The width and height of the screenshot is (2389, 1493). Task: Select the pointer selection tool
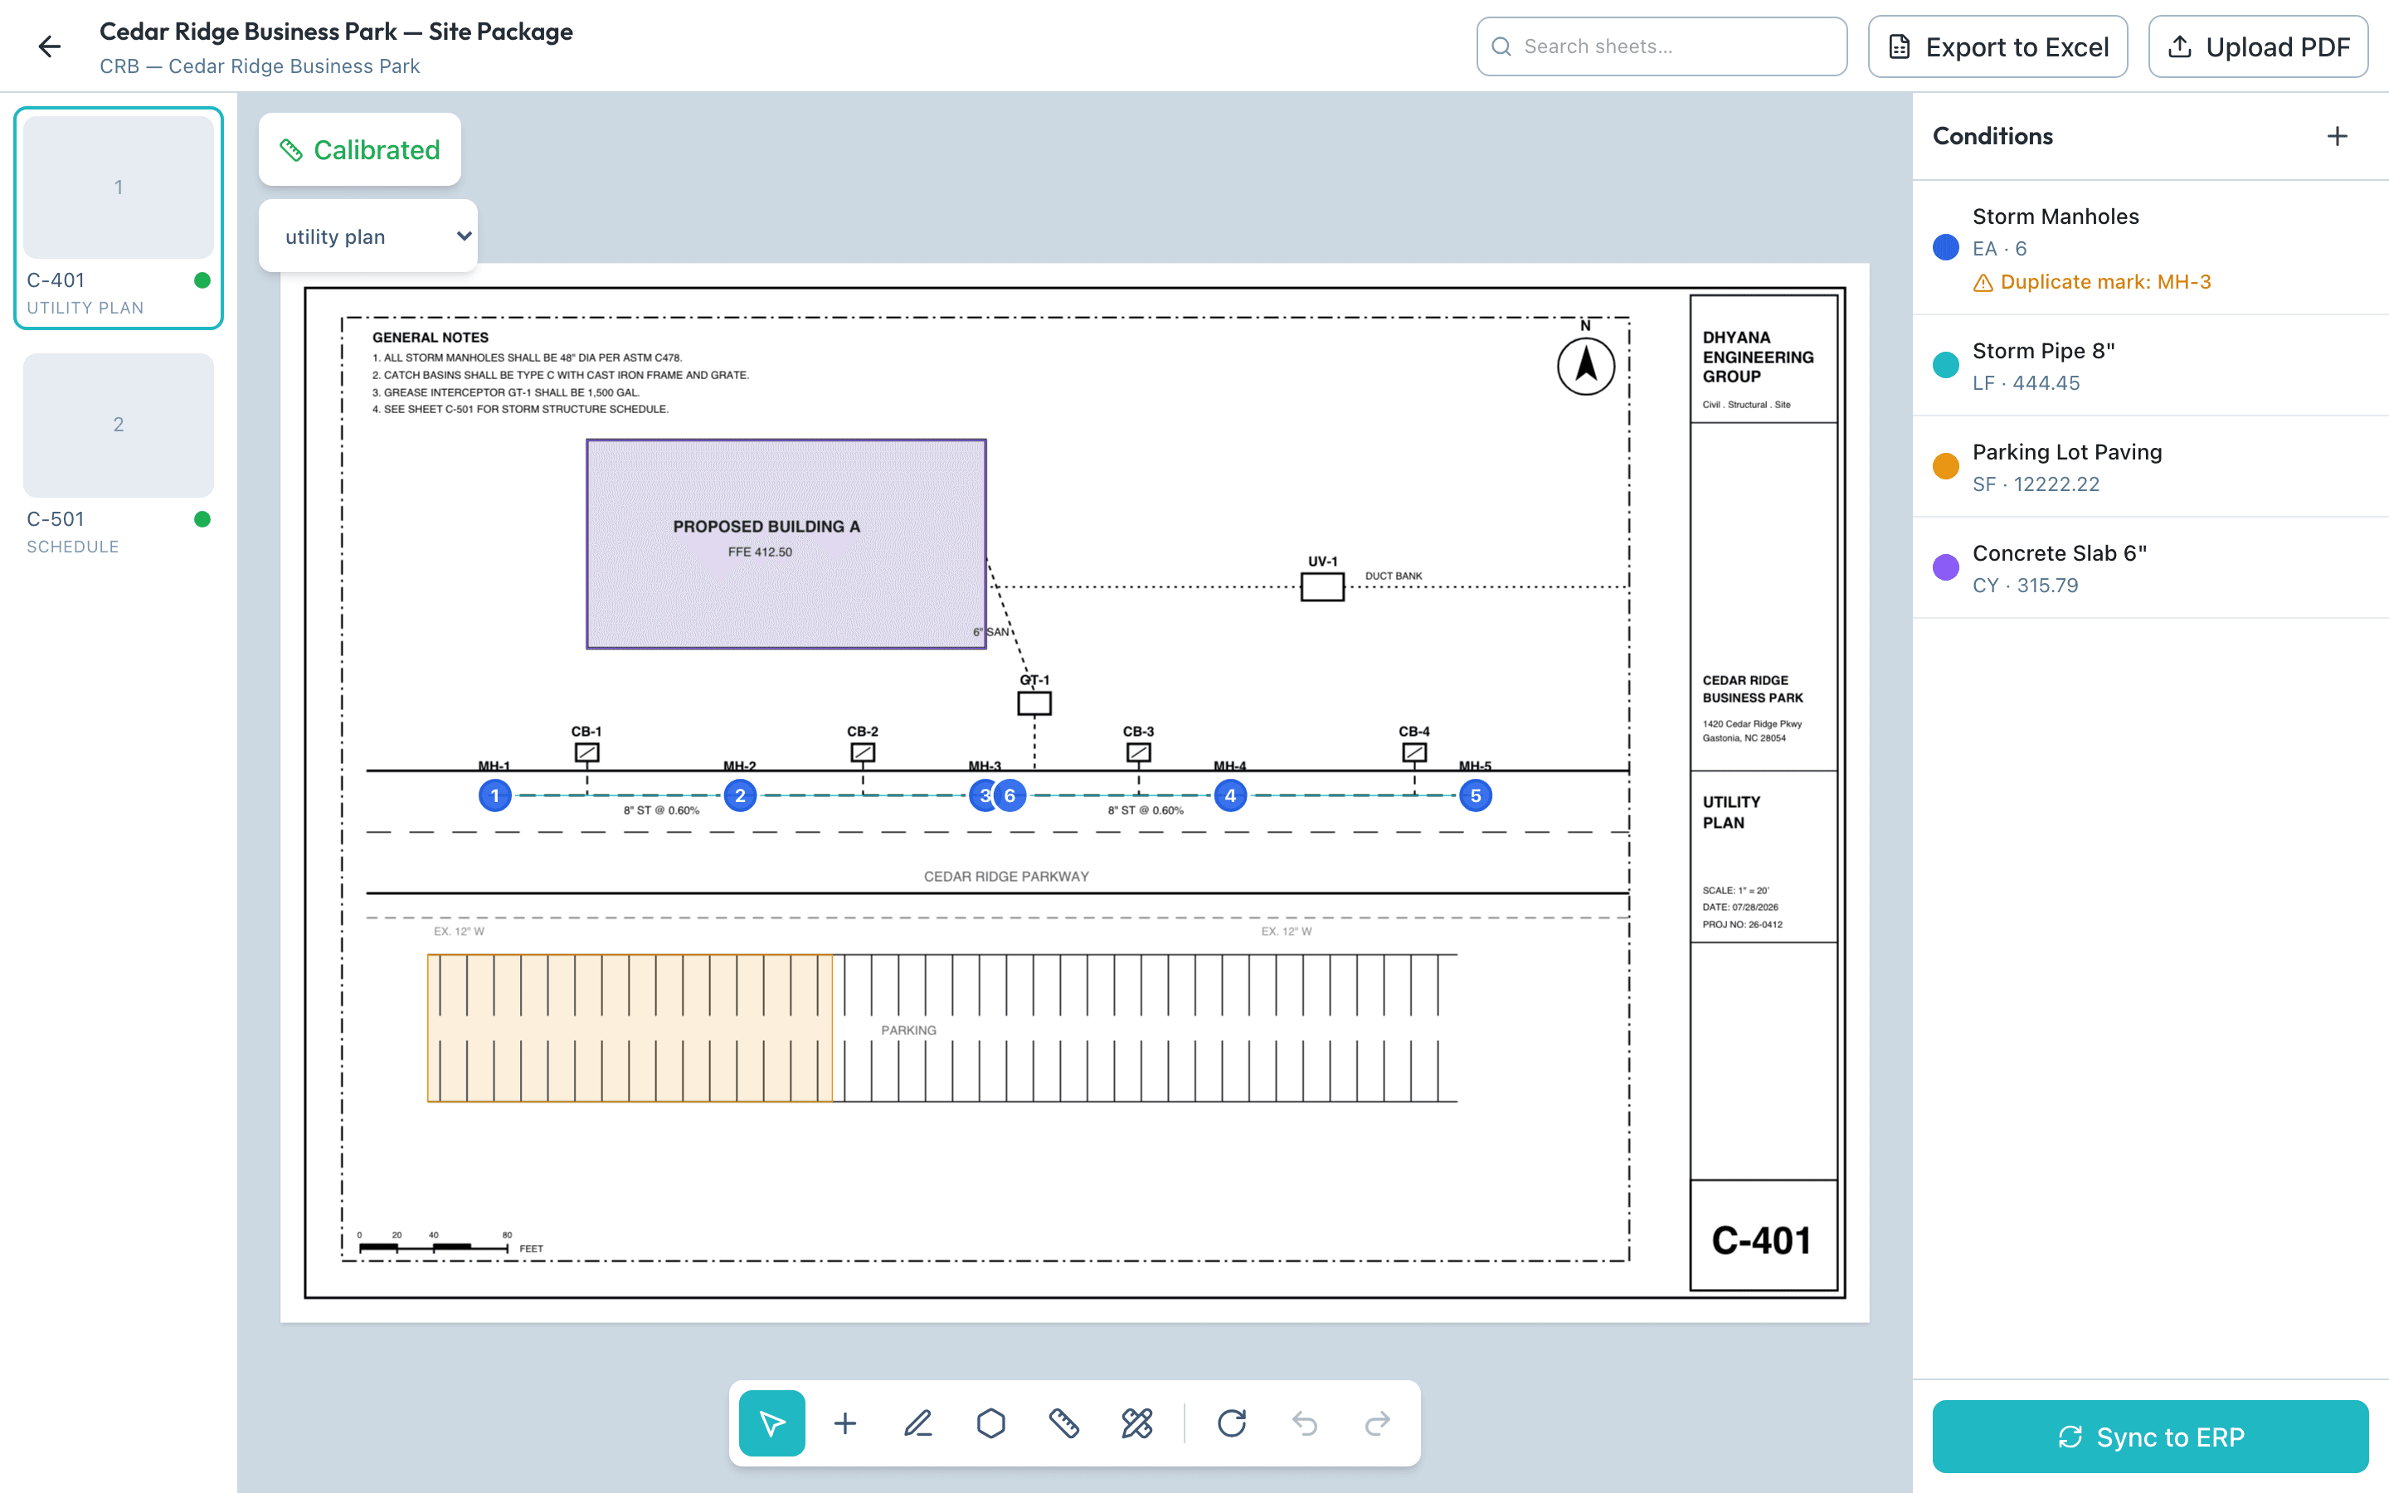772,1422
